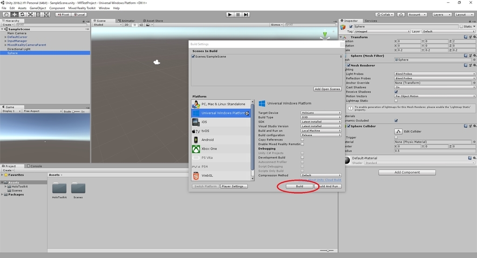Select WebGL platform
Image resolution: width=477 pixels, height=258 pixels.
(x=221, y=175)
